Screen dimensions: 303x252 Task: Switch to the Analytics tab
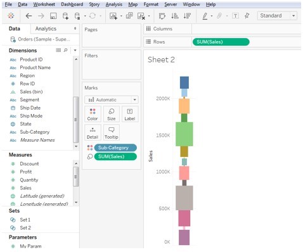pos(46,28)
